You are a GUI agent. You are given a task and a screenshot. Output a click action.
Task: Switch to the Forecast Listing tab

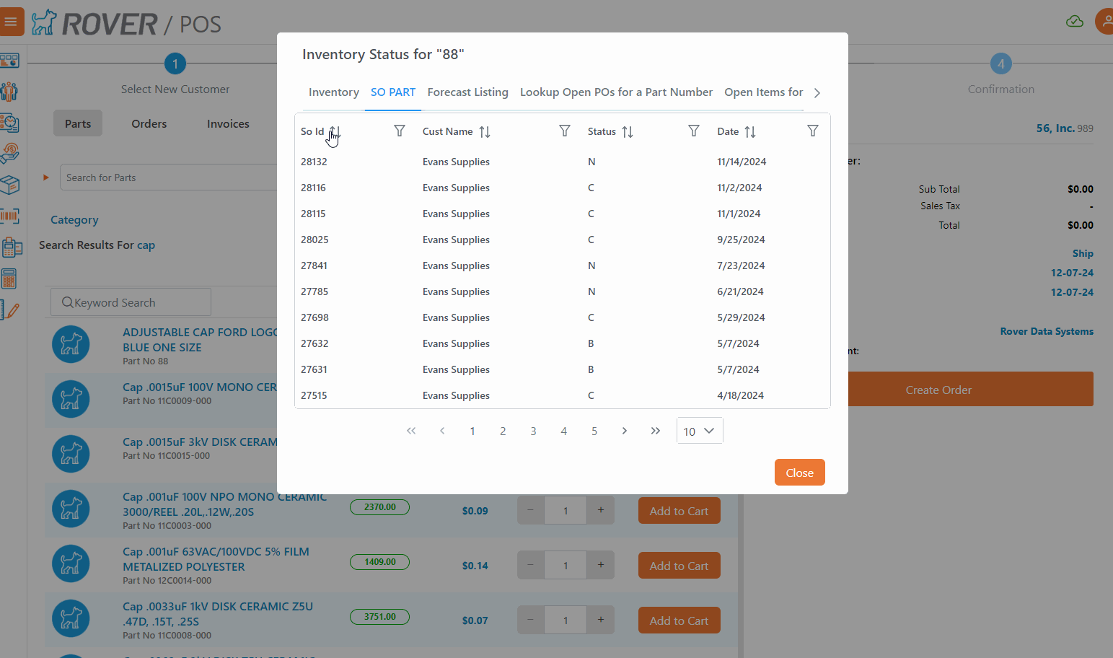click(467, 92)
